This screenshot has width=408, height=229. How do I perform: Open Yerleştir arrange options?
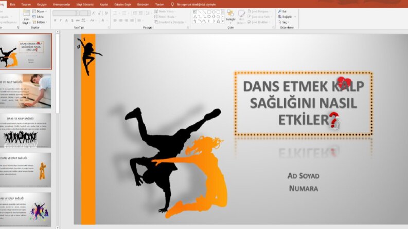click(x=230, y=16)
